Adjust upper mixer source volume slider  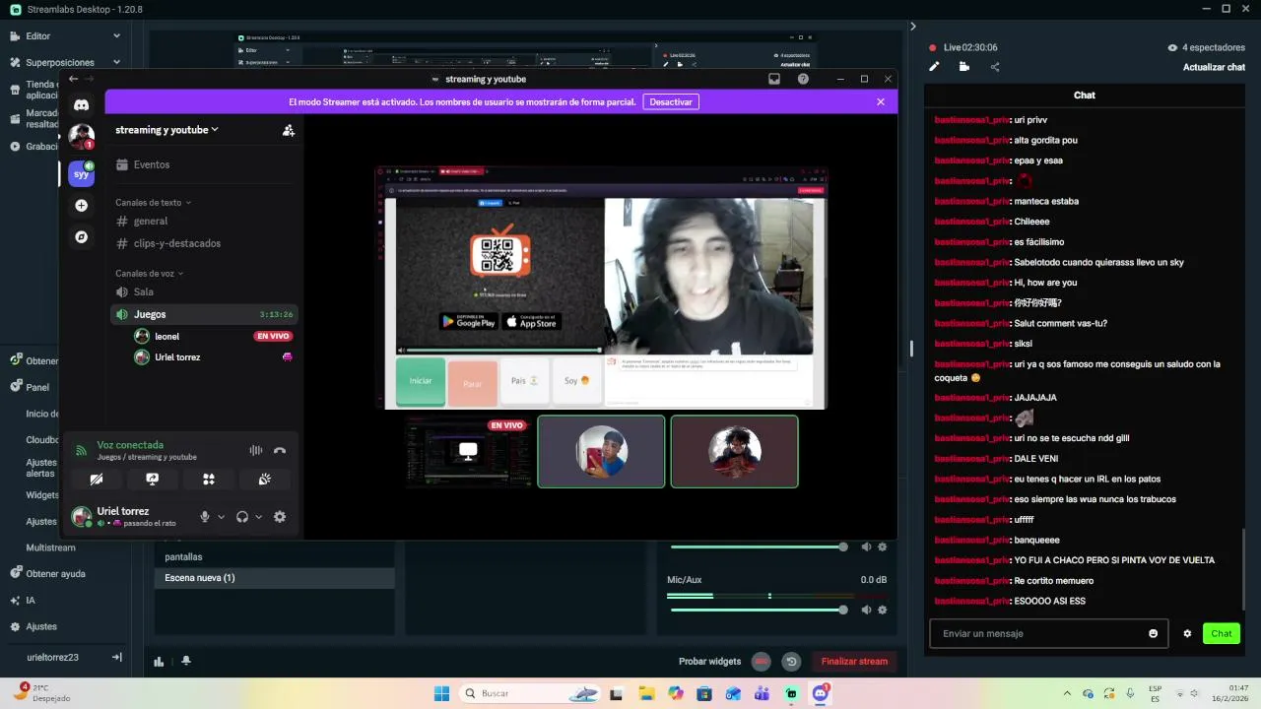[757, 547]
